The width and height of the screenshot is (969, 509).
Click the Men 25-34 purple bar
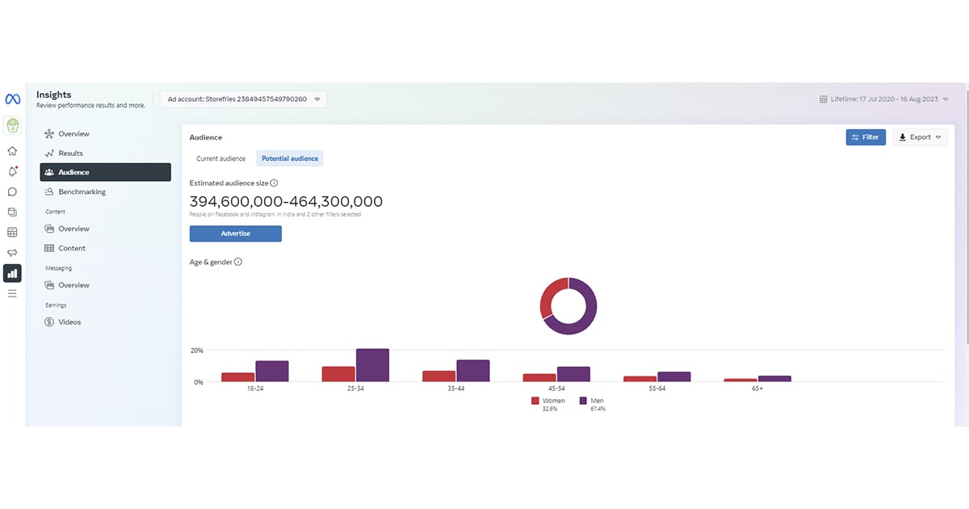click(372, 365)
